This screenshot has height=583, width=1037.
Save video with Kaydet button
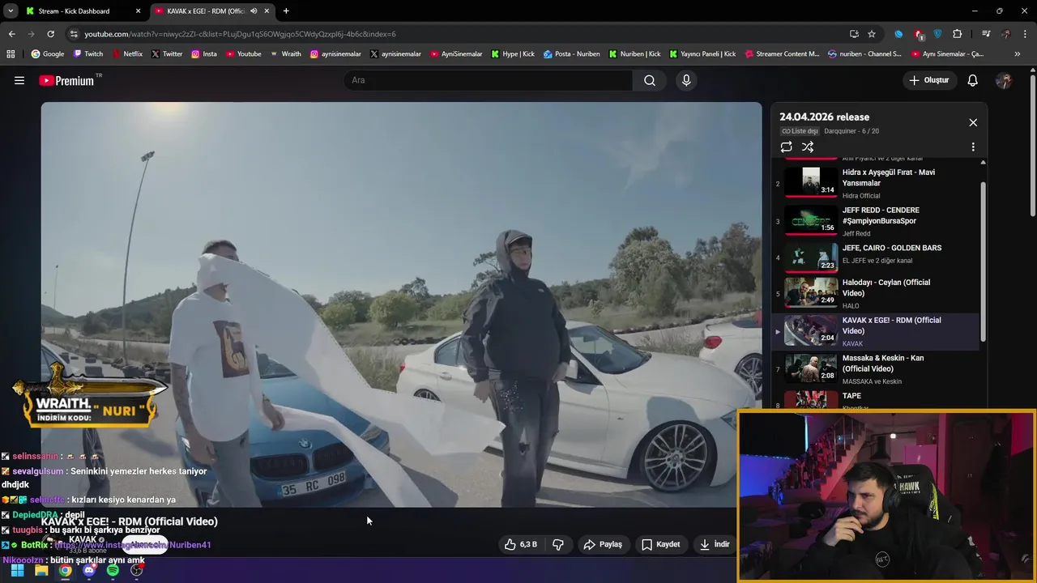click(661, 544)
